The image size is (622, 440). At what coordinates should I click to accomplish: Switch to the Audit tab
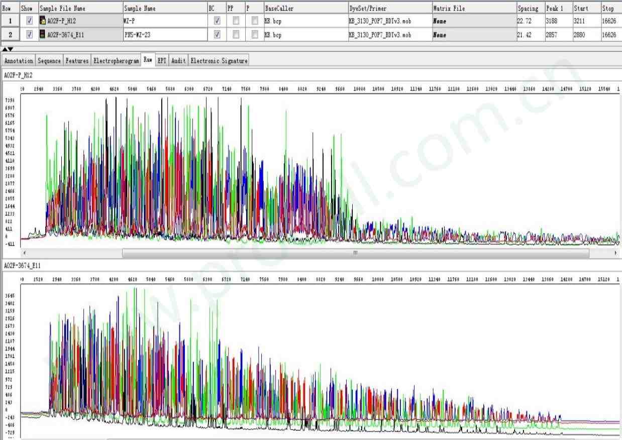pos(178,61)
